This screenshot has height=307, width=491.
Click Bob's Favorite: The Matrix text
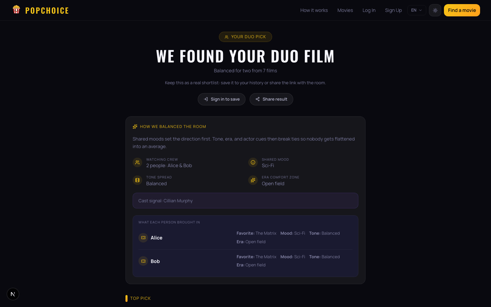pyautogui.click(x=256, y=257)
